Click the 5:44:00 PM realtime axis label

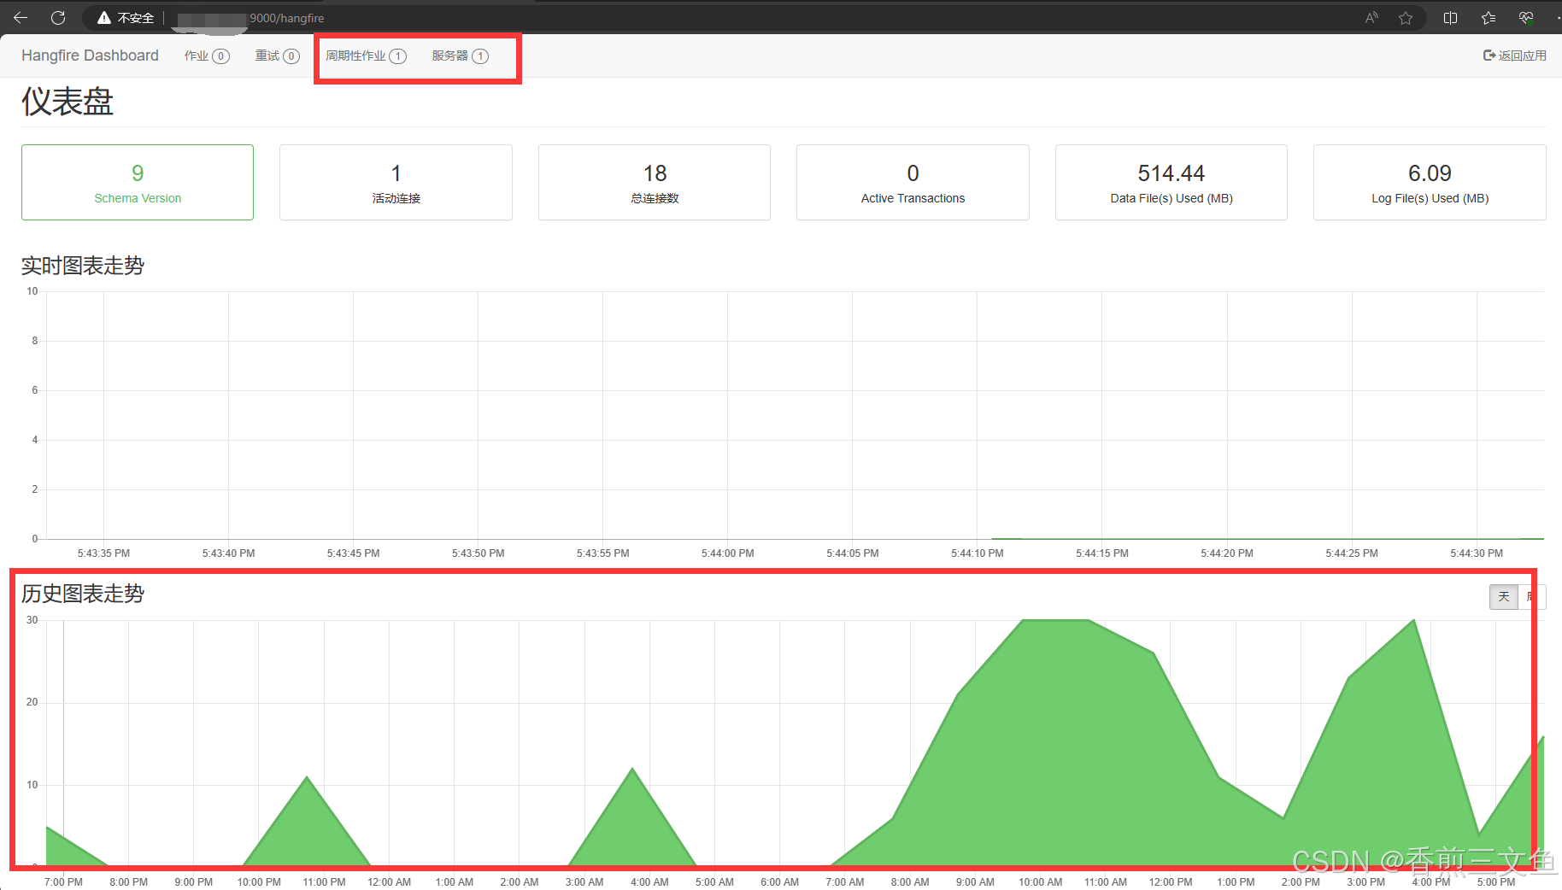(x=727, y=553)
